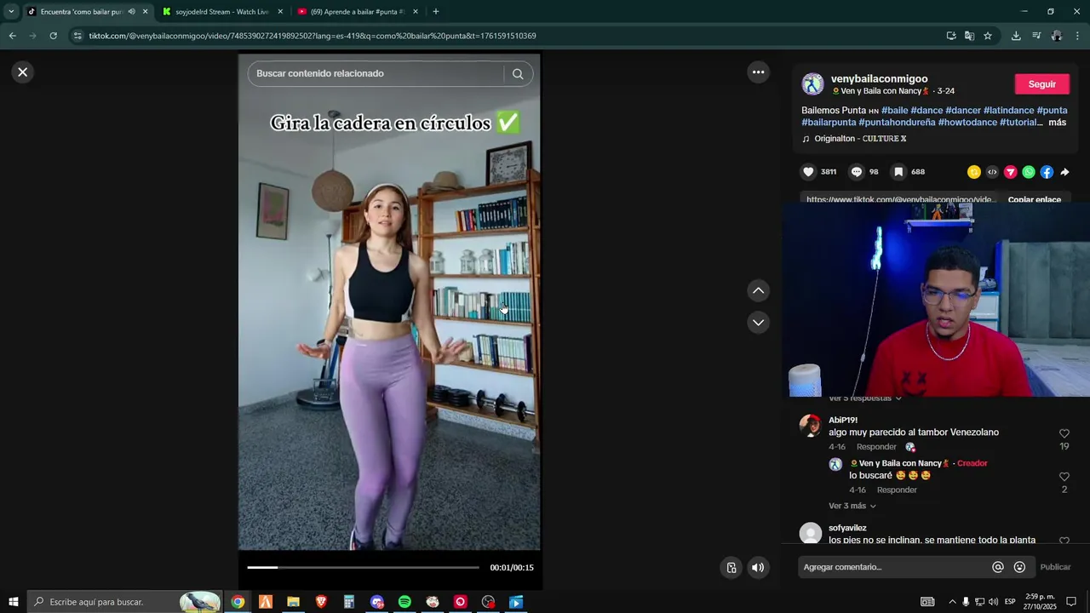Open tab search dropdown arrow

pyautogui.click(x=11, y=12)
